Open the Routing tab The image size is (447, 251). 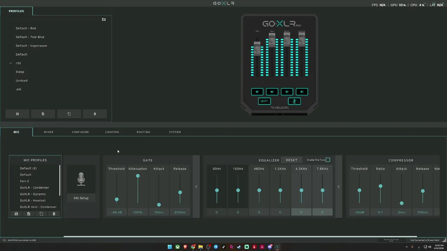pyautogui.click(x=143, y=132)
